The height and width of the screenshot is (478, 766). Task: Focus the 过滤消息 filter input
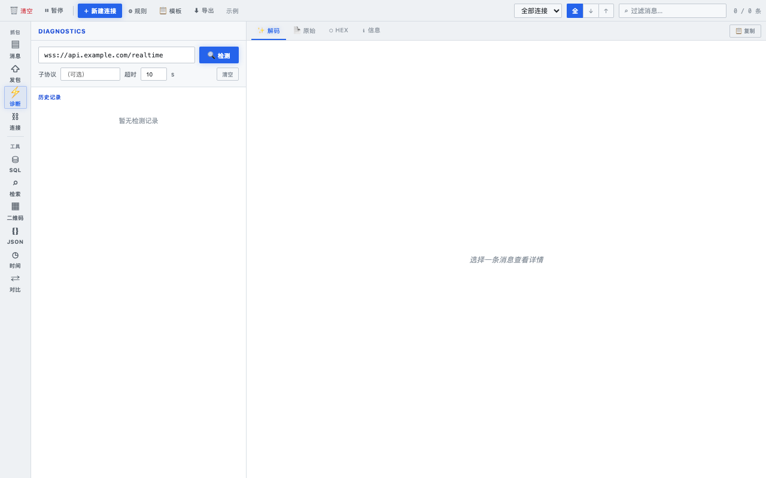[x=673, y=11]
